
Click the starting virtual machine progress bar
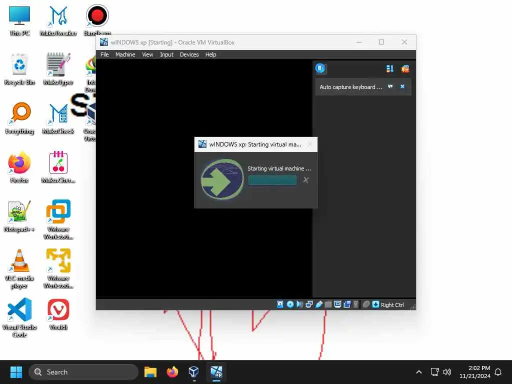click(272, 180)
